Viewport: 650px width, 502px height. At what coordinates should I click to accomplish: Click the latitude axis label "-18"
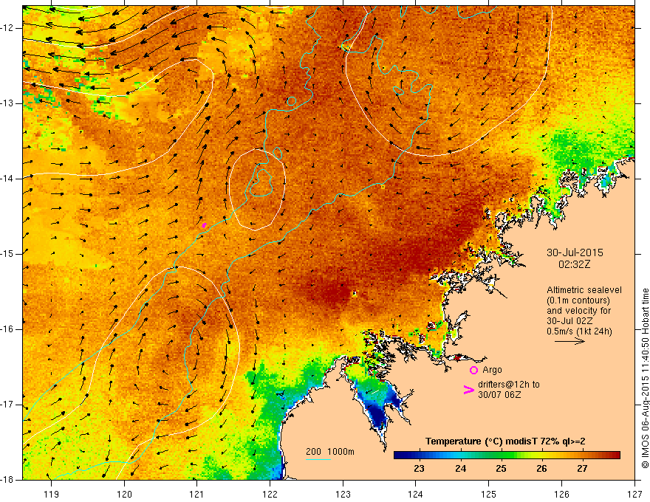click(x=8, y=480)
